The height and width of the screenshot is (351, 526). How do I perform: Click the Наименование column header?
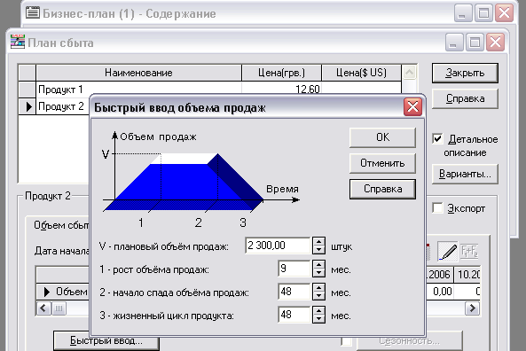point(138,73)
